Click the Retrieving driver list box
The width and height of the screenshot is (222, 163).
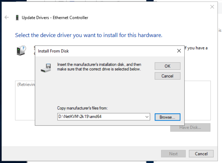(x=25, y=101)
